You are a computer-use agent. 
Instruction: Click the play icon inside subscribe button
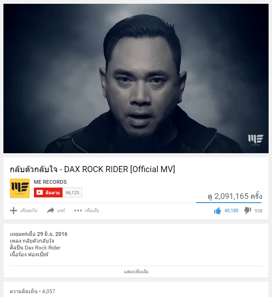coord(40,192)
